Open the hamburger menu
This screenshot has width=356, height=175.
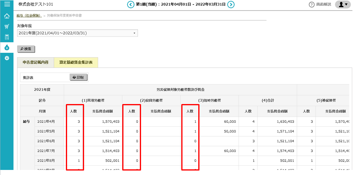(7, 4)
